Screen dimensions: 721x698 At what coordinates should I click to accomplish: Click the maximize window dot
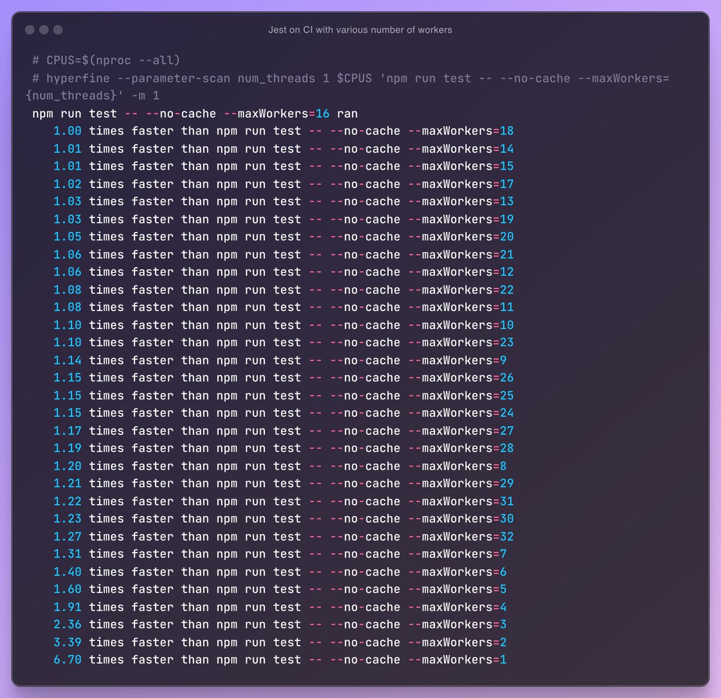[x=58, y=29]
